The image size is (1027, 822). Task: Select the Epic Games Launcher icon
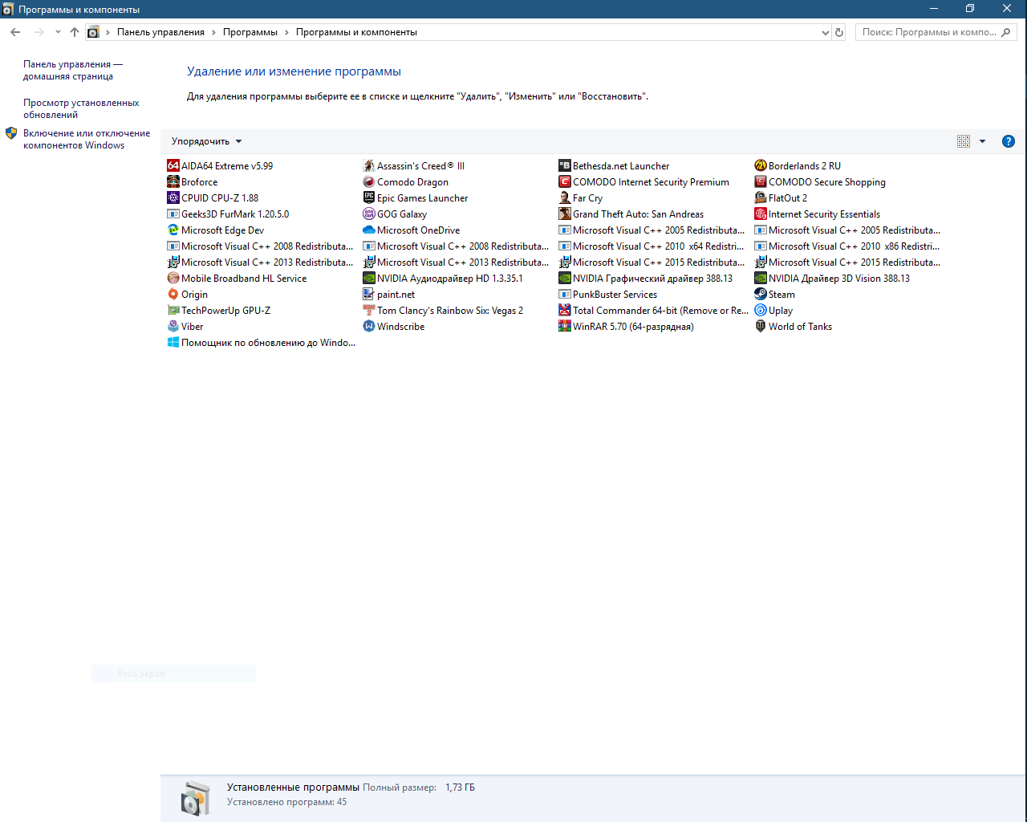pos(369,198)
